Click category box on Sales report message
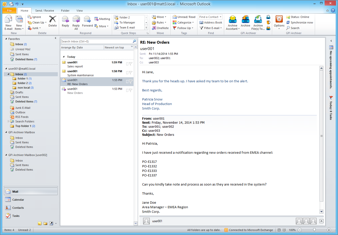This screenshot has height=235, width=338. click(x=127, y=64)
